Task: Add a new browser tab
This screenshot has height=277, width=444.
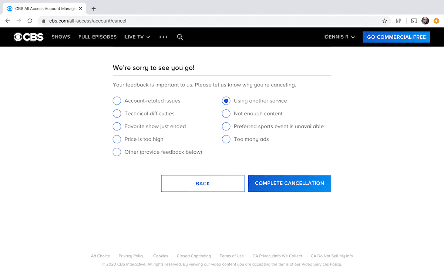Action: coord(94,8)
